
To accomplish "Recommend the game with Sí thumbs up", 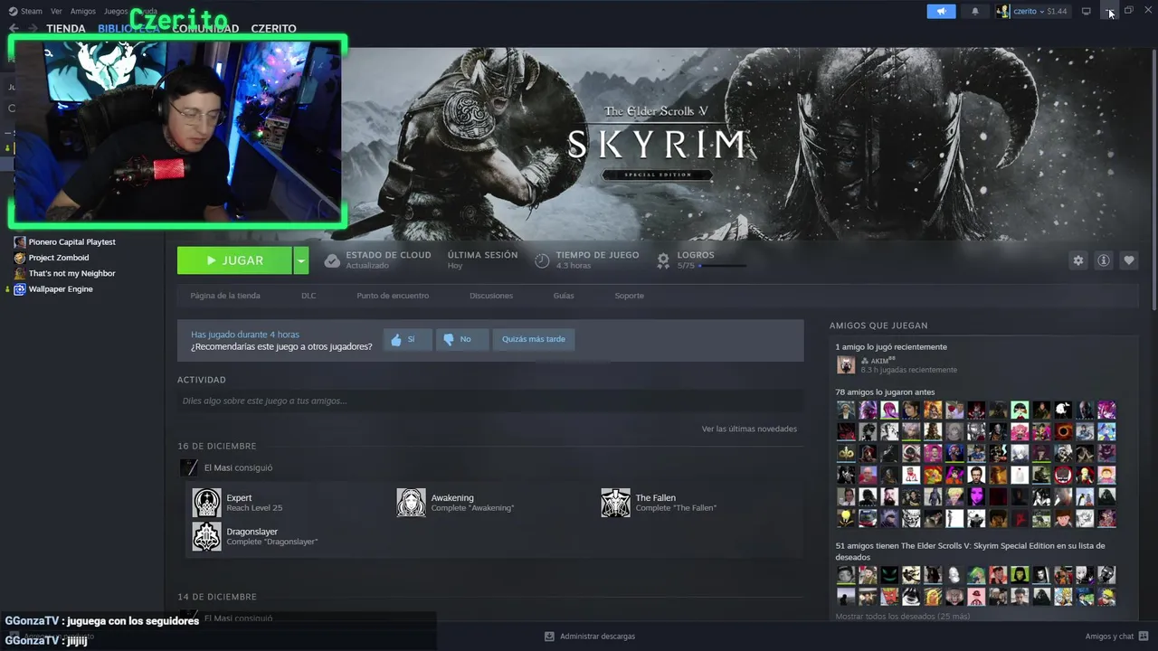I will click(407, 339).
